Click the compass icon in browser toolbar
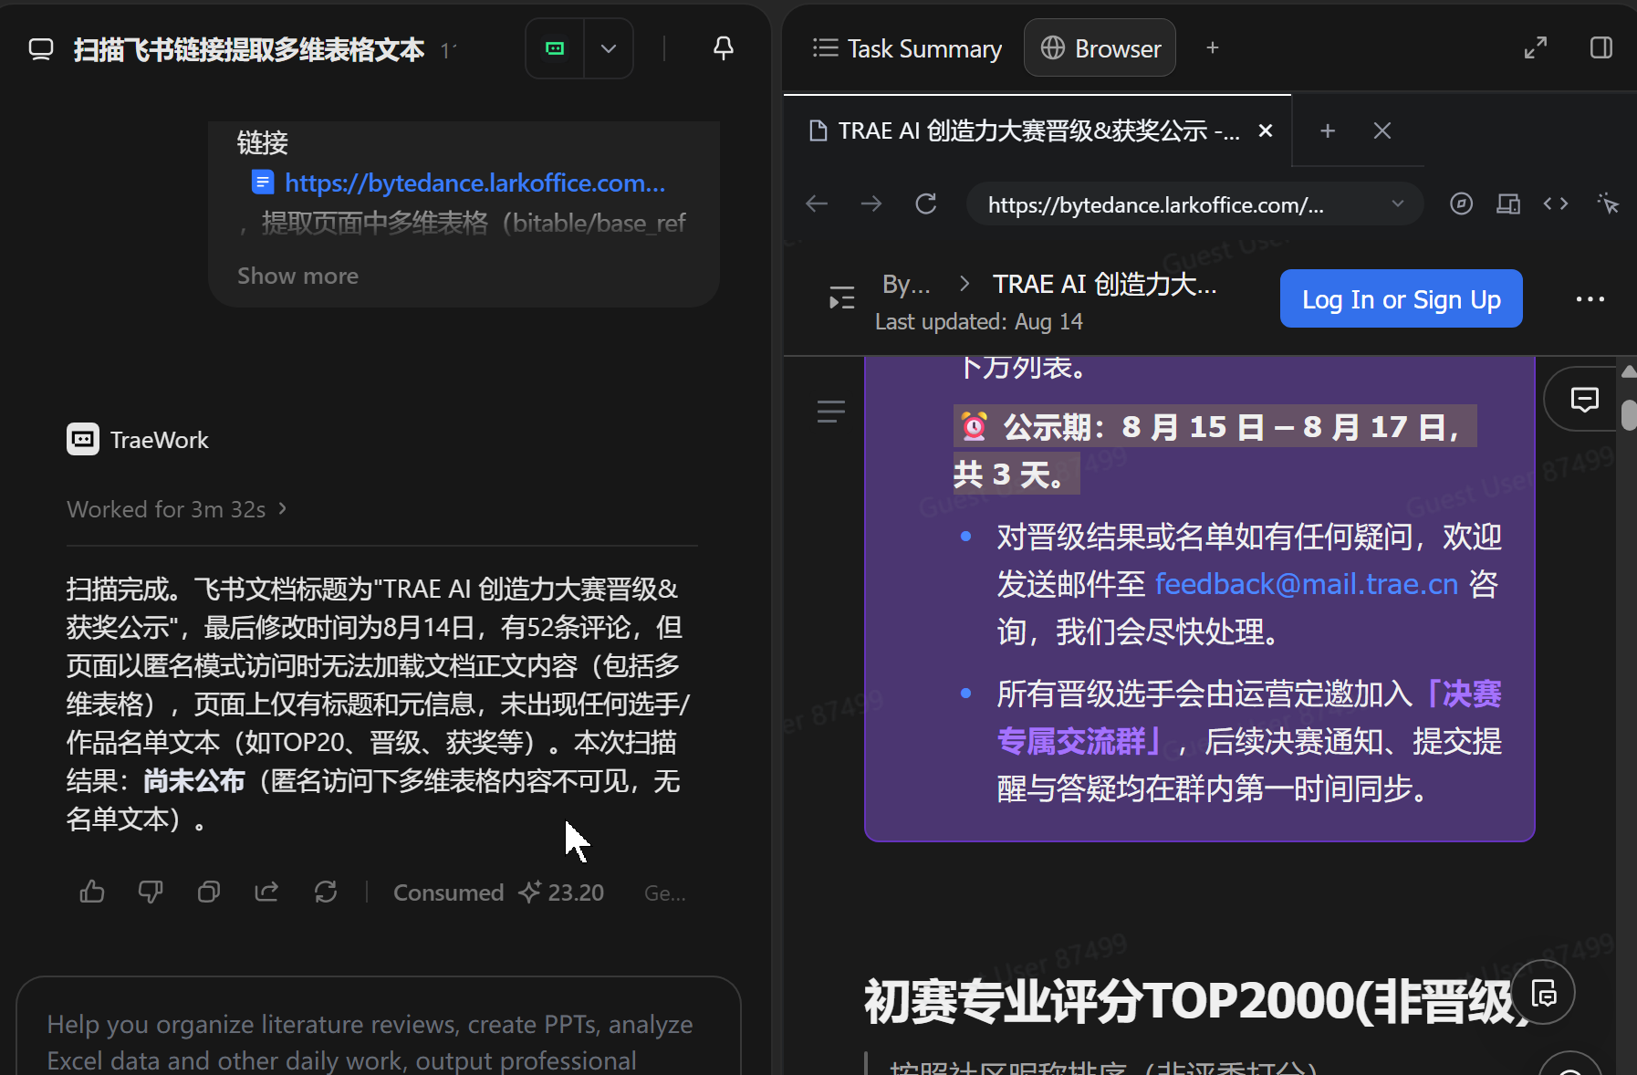This screenshot has width=1637, height=1075. (1461, 204)
